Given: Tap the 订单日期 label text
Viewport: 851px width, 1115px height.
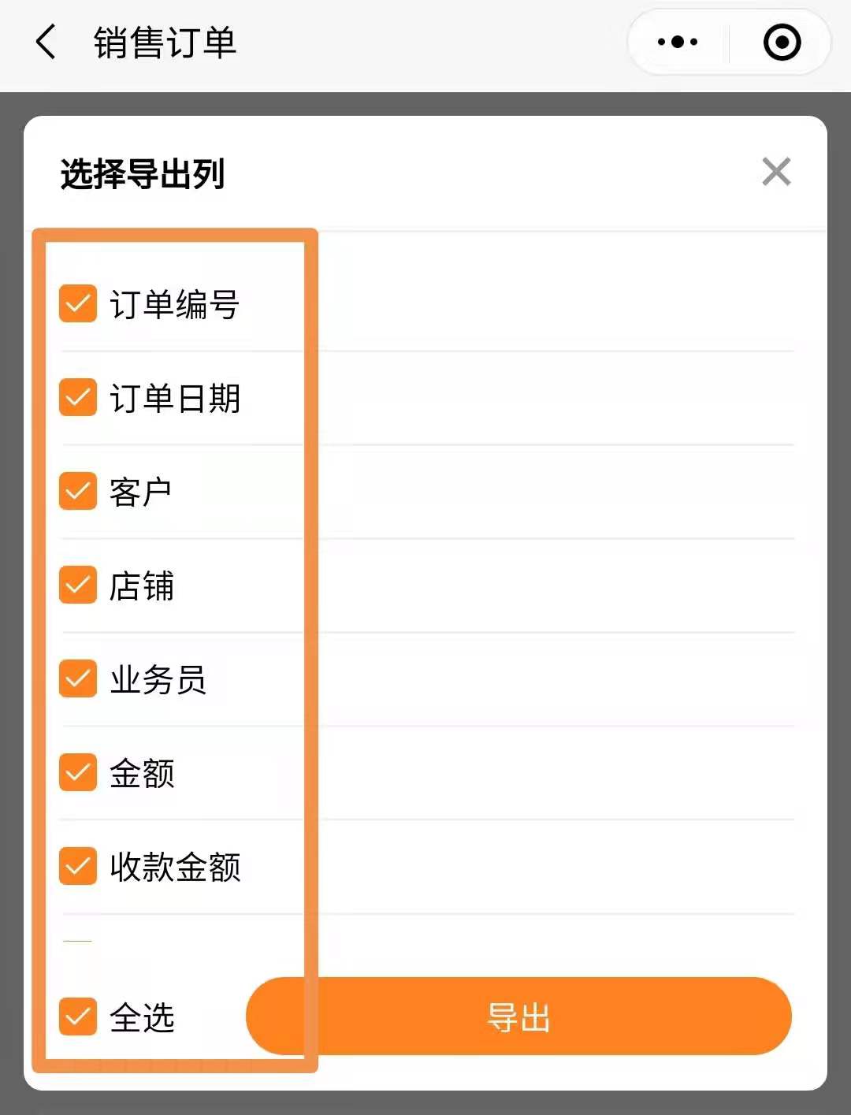Looking at the screenshot, I should 174,398.
